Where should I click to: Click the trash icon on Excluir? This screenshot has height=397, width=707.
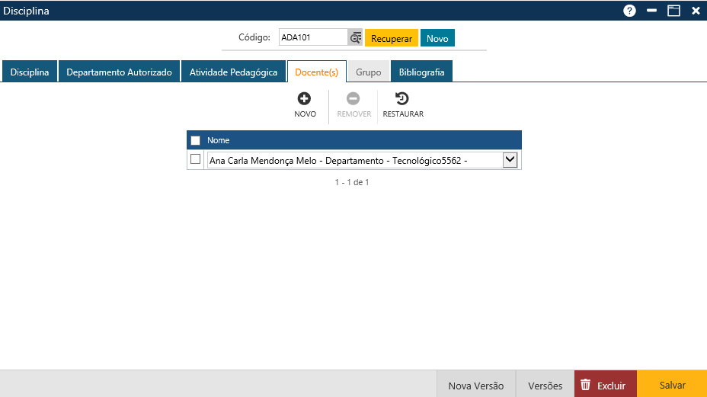585,385
